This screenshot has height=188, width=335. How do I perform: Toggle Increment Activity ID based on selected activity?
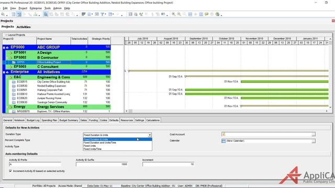[10, 171]
